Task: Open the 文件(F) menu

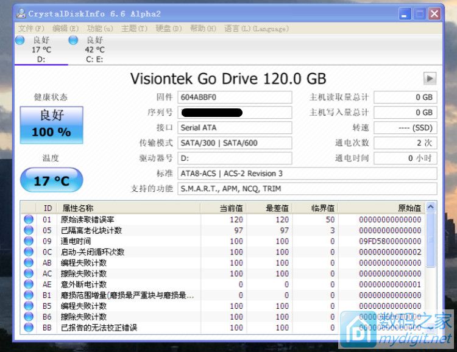Action: (x=31, y=28)
